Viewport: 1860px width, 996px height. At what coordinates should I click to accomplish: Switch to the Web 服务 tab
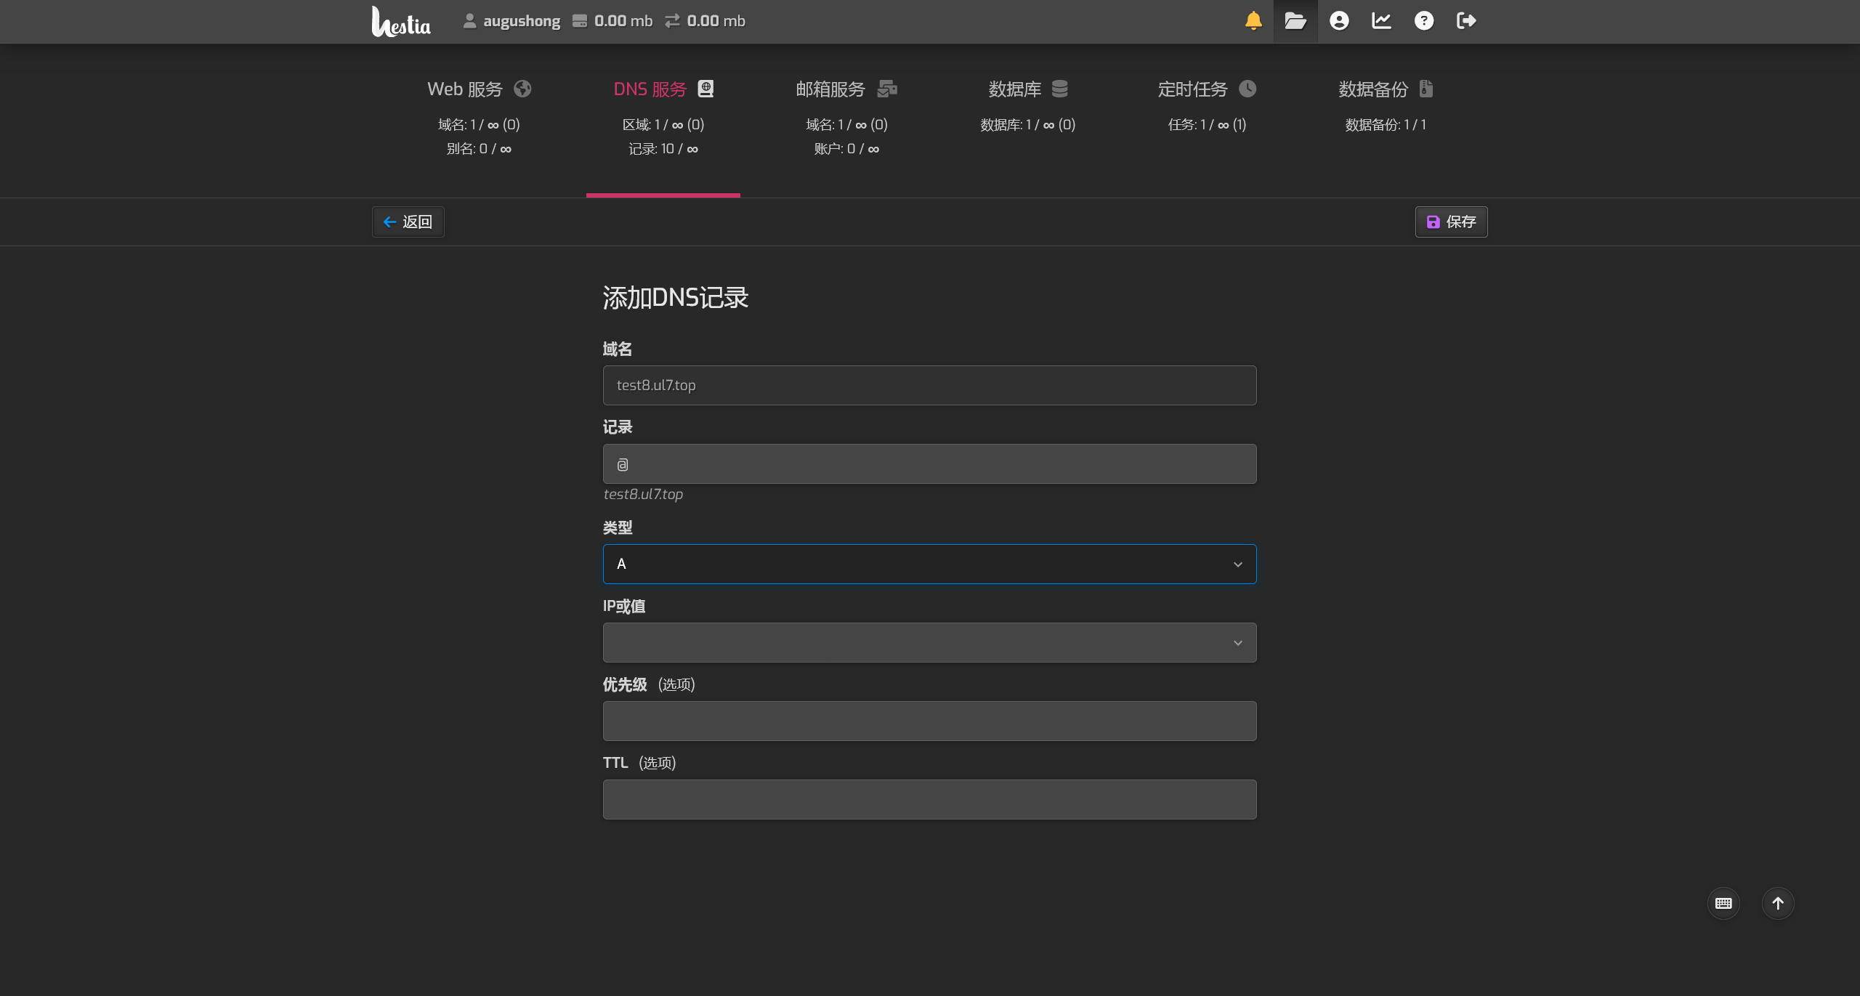point(479,89)
